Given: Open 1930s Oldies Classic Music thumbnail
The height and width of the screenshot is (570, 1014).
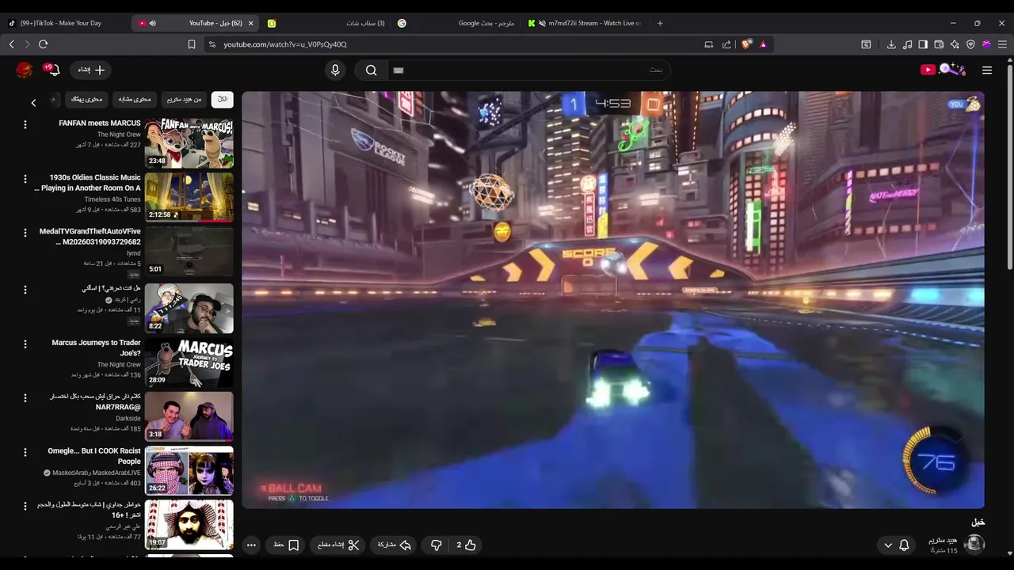Looking at the screenshot, I should tap(189, 197).
